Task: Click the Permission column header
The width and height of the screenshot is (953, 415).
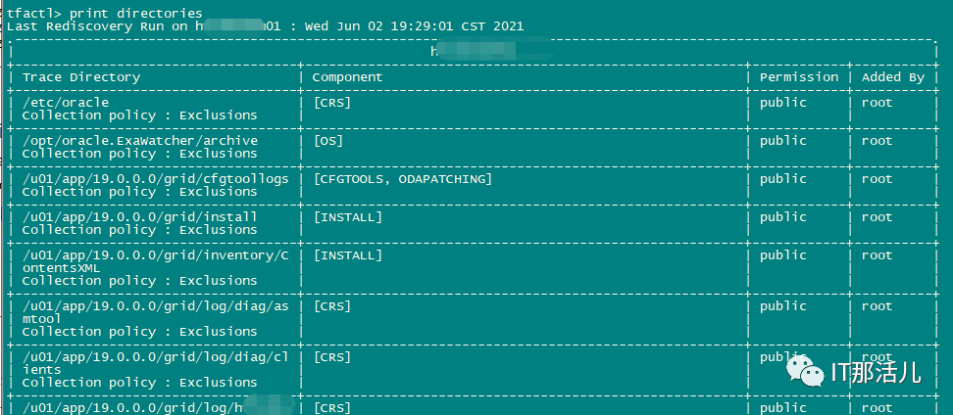Action: (799, 77)
